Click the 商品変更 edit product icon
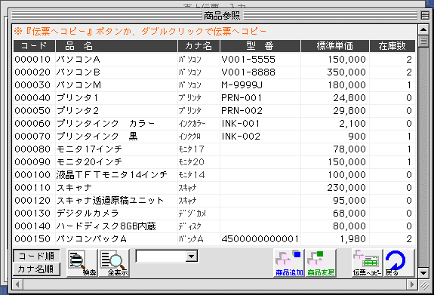 pos(321,263)
